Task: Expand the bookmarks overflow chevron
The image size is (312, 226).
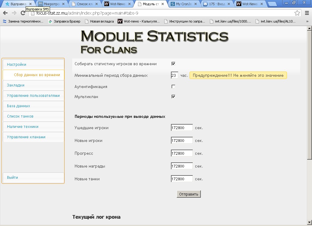Action: pyautogui.click(x=307, y=21)
